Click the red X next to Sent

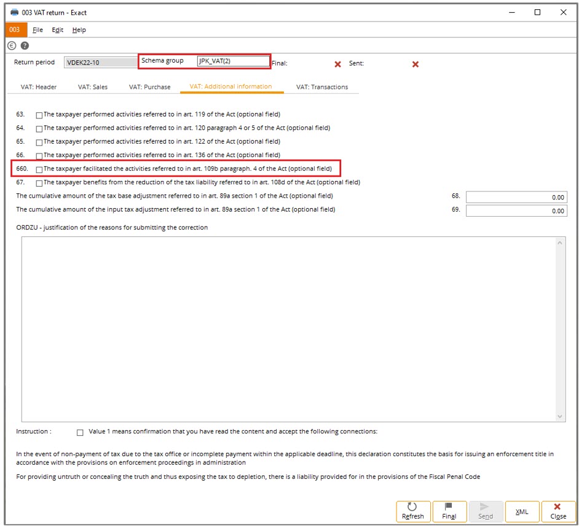point(416,64)
